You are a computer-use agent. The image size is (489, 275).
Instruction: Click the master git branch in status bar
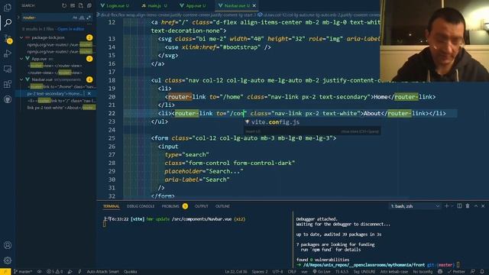[23, 272]
